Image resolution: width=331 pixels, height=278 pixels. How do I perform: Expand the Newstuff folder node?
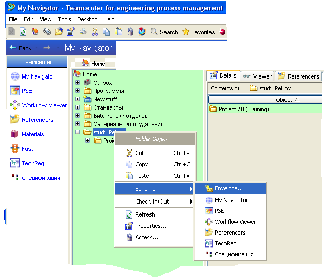point(77,99)
